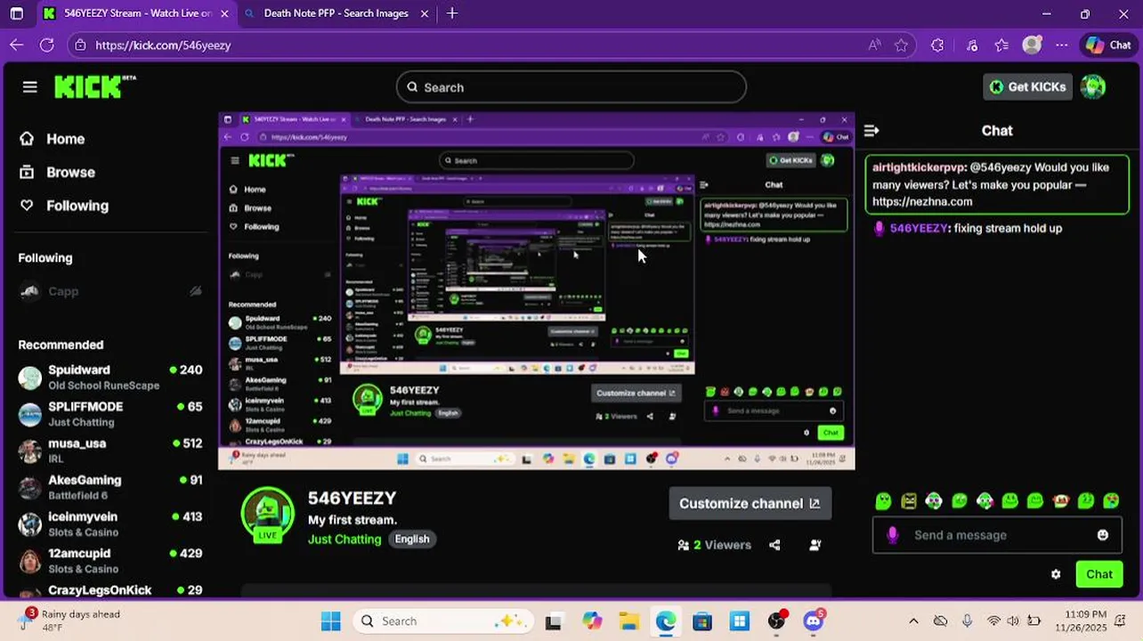The height and width of the screenshot is (641, 1143).
Task: Click the green Chat send button
Action: 1099,574
